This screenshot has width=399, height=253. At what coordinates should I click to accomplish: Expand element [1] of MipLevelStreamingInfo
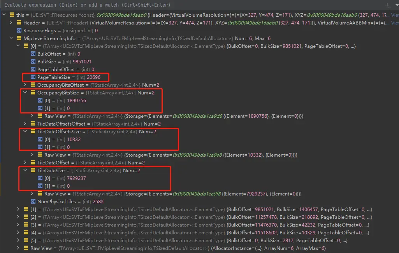pyautogui.click(x=18, y=209)
